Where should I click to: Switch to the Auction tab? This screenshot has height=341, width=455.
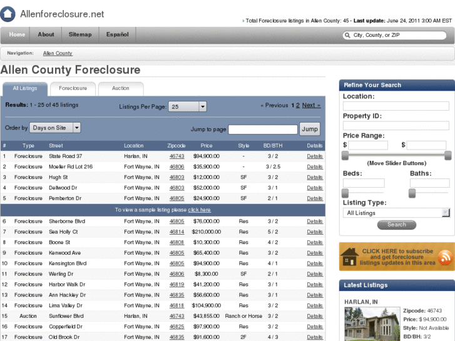coord(121,88)
